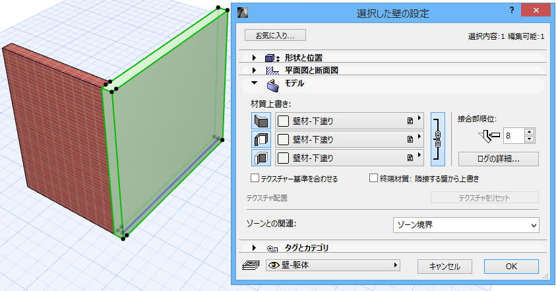Click eye icon in layer selector

click(x=274, y=265)
